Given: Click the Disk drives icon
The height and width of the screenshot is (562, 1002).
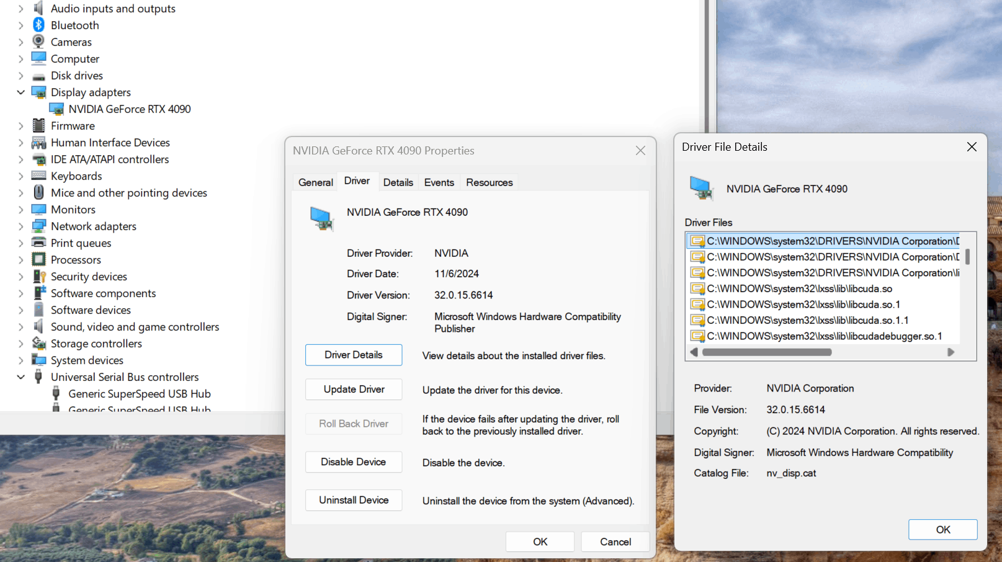Looking at the screenshot, I should pyautogui.click(x=38, y=76).
